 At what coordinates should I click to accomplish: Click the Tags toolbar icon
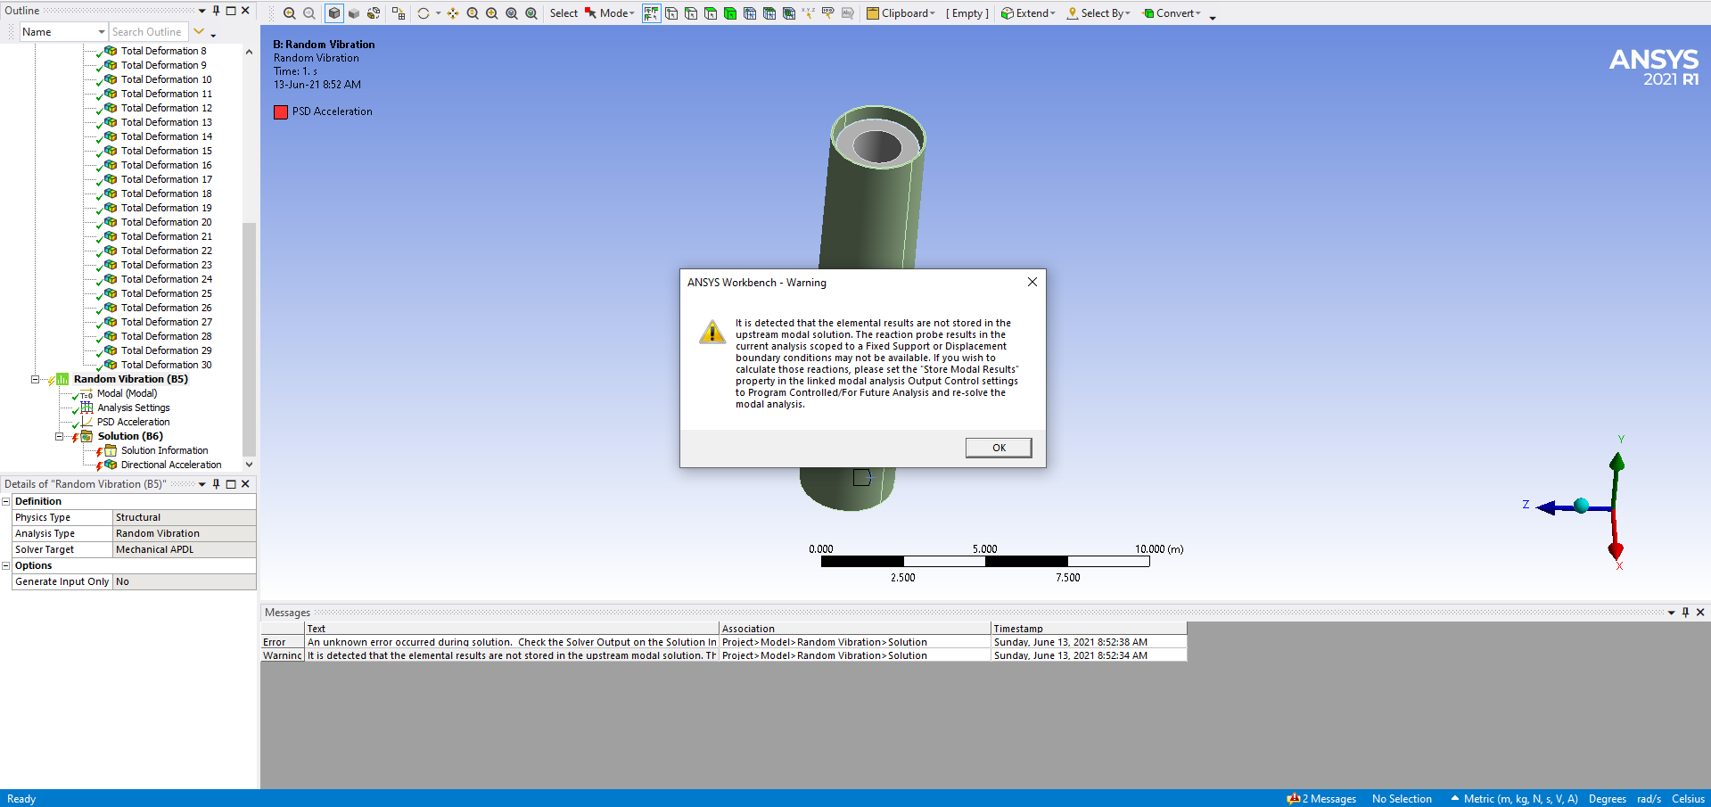tap(828, 13)
